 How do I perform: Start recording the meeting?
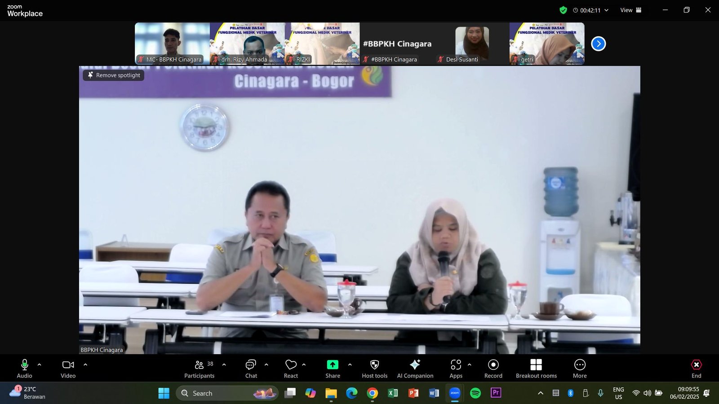pos(493,369)
